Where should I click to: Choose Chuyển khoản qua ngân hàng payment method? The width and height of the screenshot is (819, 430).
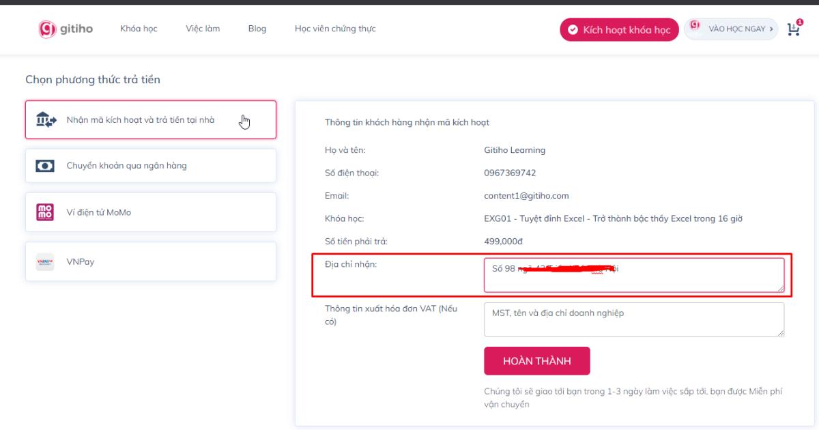pyautogui.click(x=150, y=165)
